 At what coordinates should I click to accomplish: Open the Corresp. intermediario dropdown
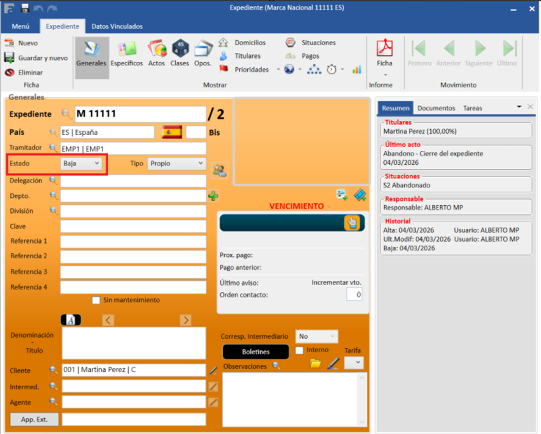pos(316,336)
